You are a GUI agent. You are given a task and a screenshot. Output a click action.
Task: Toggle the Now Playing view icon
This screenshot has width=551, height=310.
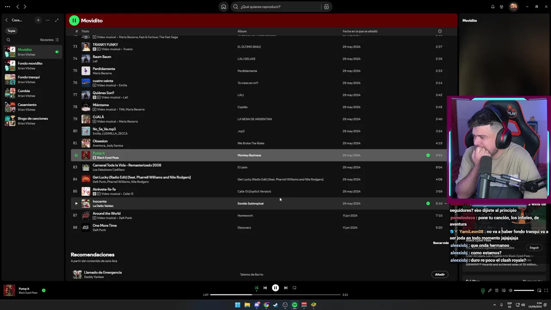(483, 291)
